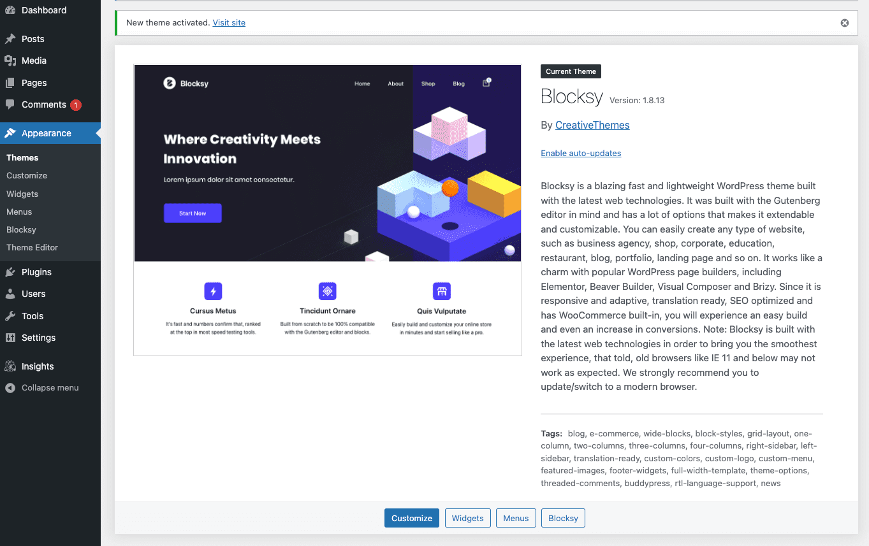
Task: Open Theme Editor from the submenu
Action: coord(32,247)
